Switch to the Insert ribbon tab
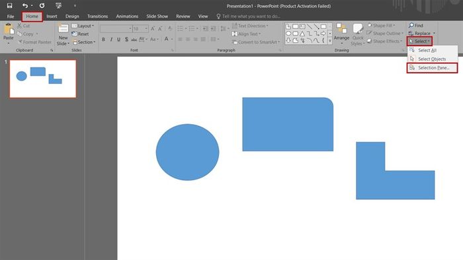 [x=52, y=16]
